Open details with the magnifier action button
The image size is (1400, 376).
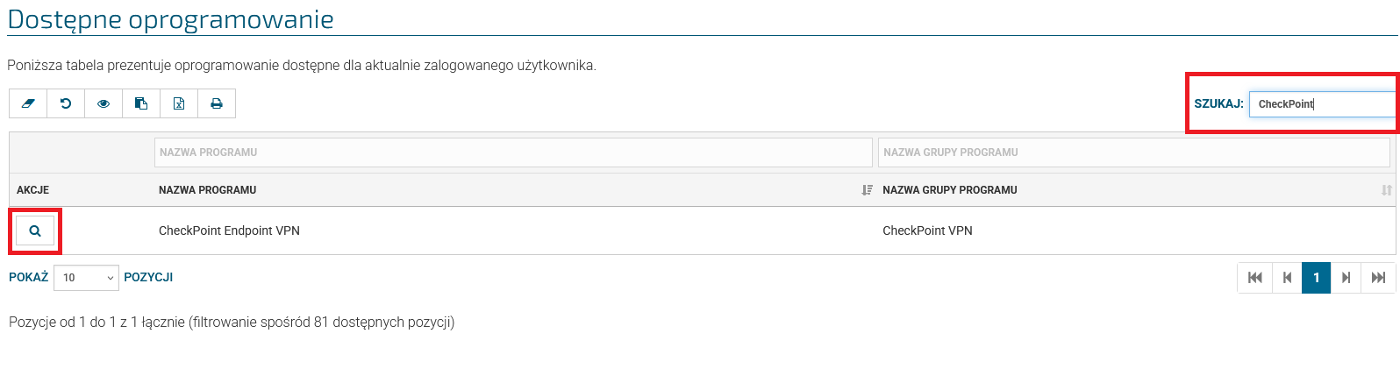(x=35, y=231)
